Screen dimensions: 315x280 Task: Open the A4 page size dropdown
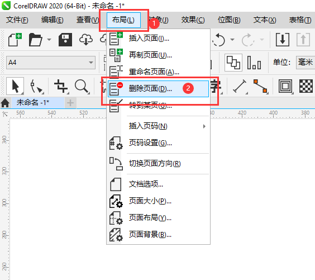click(x=51, y=63)
